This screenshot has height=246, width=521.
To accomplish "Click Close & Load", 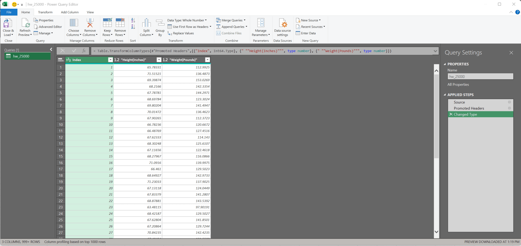I will coord(8,27).
